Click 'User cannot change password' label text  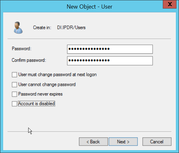pyautogui.click(x=47, y=85)
